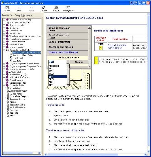151x157 pixels.
Task: Click the Accessing and erasing button
Action: [67, 47]
